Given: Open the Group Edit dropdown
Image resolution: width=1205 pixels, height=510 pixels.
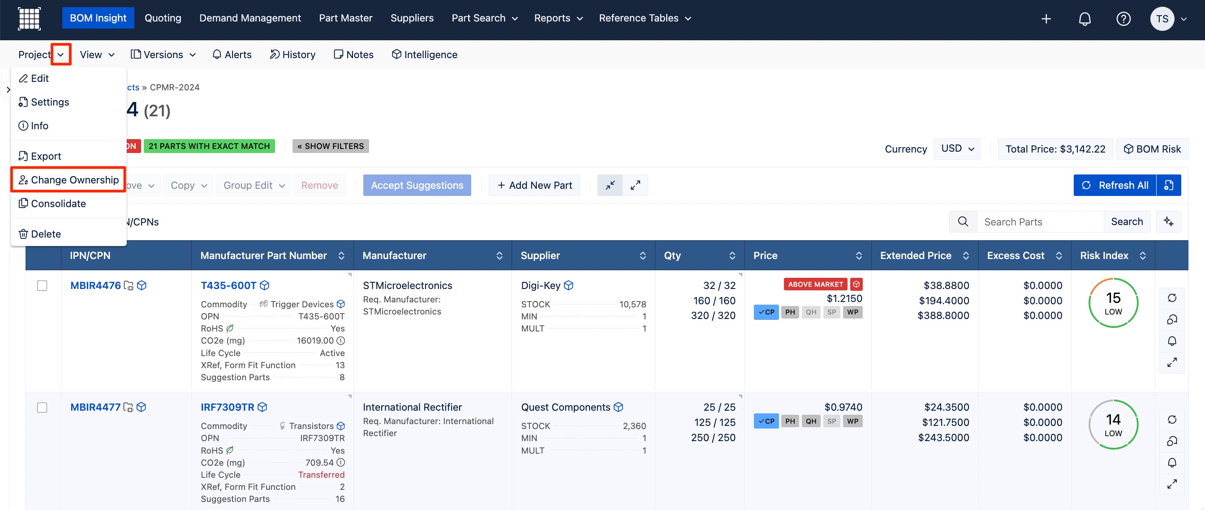Looking at the screenshot, I should tap(254, 185).
